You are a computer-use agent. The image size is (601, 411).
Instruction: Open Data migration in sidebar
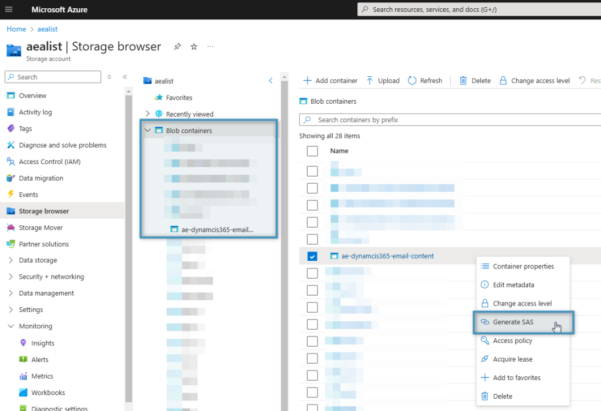click(x=41, y=178)
